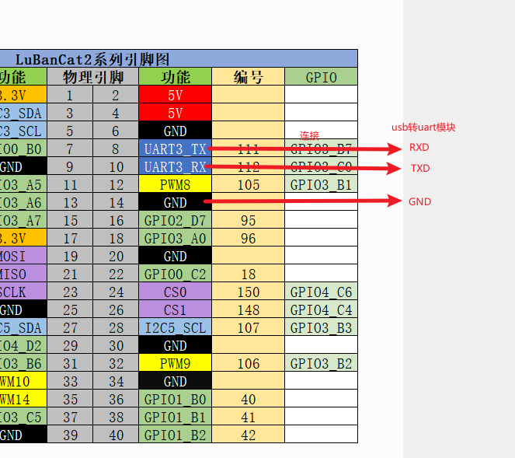
Task: Click number 42 in 编号 column
Action: [x=249, y=435]
